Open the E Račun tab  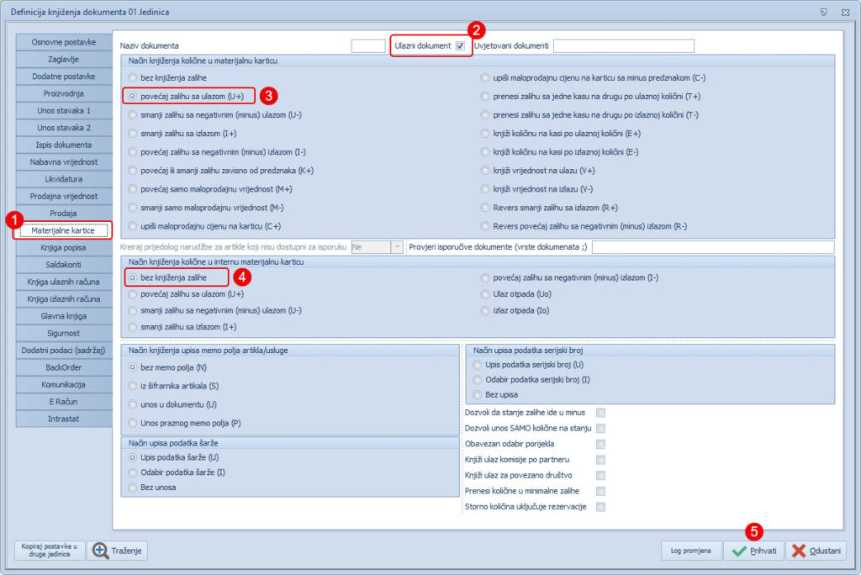(x=63, y=402)
